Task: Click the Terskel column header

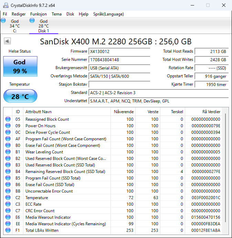Action: pyautogui.click(x=172, y=112)
